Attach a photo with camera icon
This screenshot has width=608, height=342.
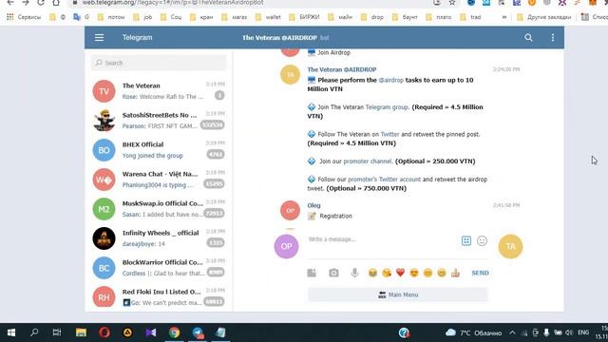click(x=333, y=273)
